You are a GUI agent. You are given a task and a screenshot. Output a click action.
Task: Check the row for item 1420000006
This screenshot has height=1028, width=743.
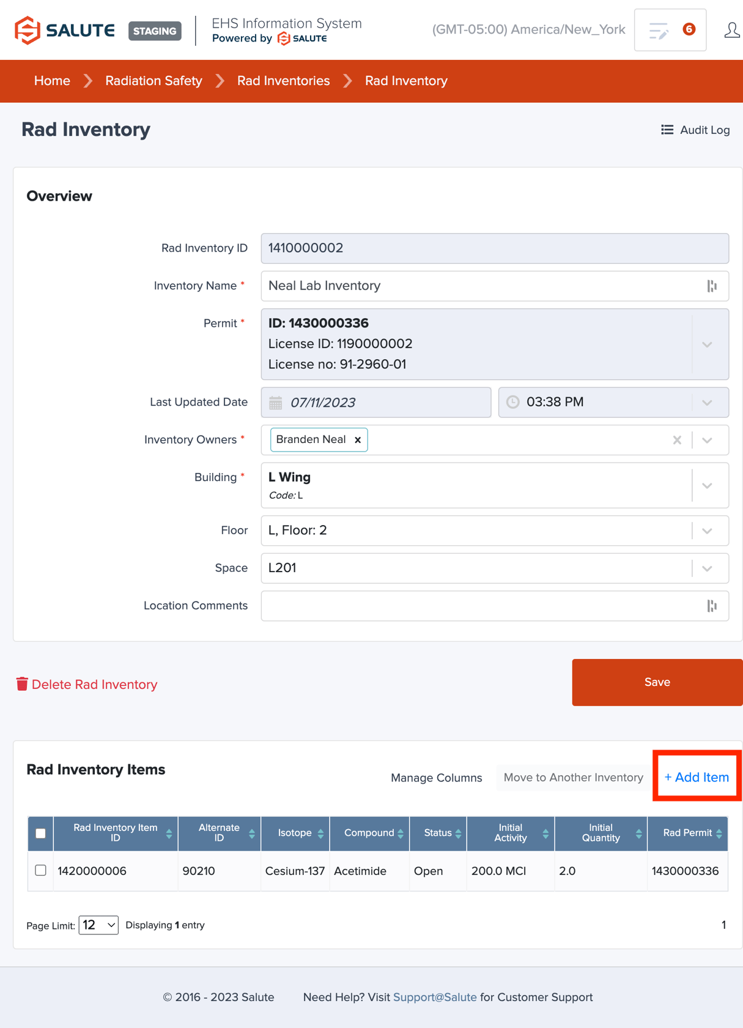click(41, 870)
